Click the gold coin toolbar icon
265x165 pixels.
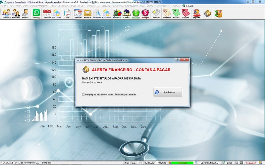(x=208, y=14)
